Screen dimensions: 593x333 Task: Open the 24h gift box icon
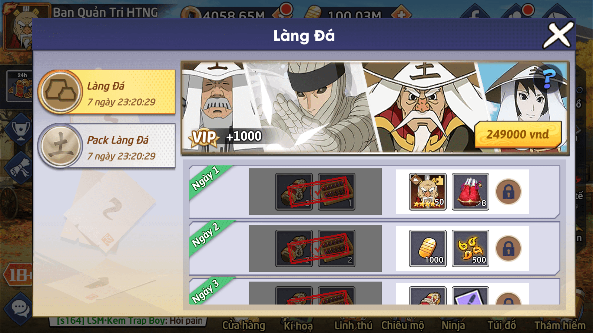click(x=21, y=87)
